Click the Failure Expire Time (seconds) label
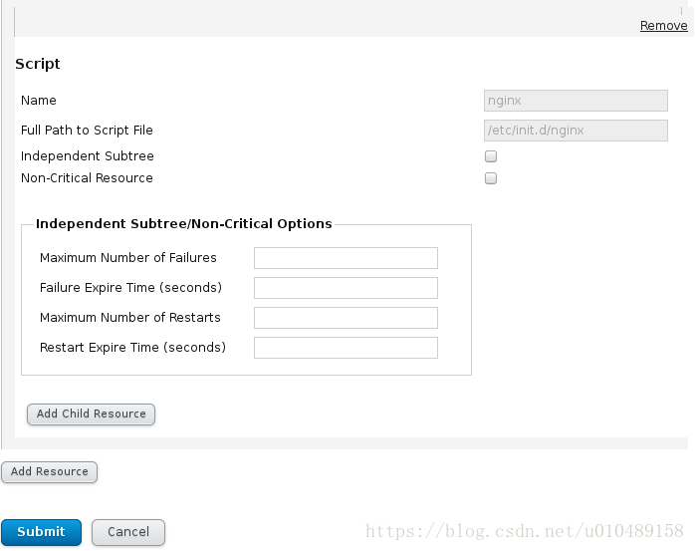This screenshot has height=551, width=695. [130, 288]
